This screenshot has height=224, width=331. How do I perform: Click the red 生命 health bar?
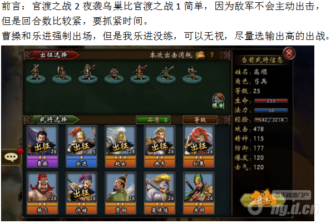point(271,101)
